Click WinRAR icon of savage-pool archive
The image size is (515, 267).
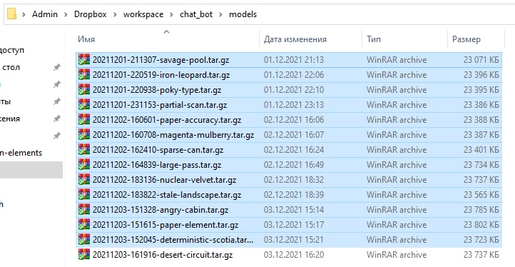pos(84,59)
